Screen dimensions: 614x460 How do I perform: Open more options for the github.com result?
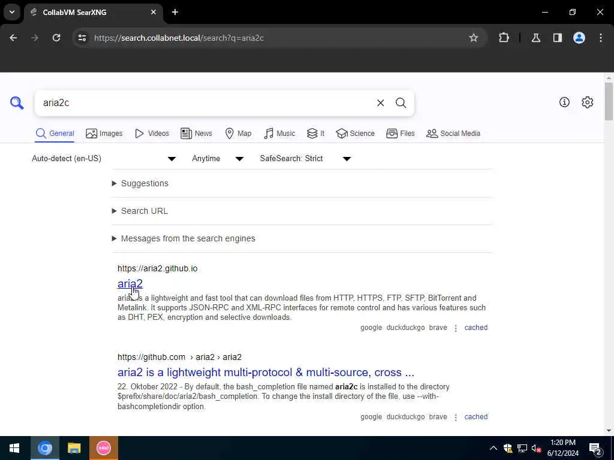(x=456, y=417)
